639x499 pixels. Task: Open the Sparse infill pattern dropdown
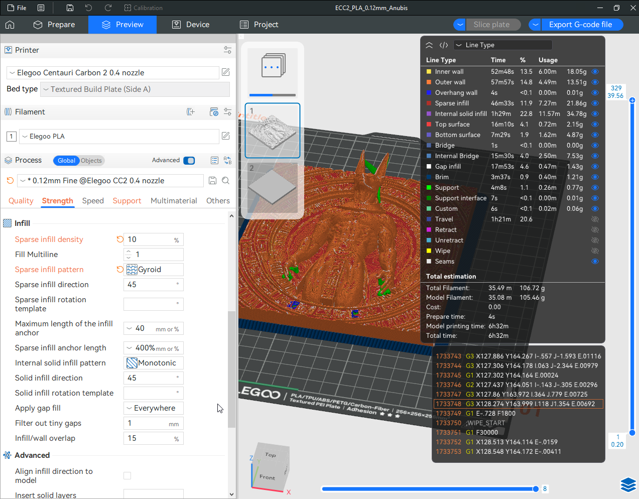coord(154,270)
